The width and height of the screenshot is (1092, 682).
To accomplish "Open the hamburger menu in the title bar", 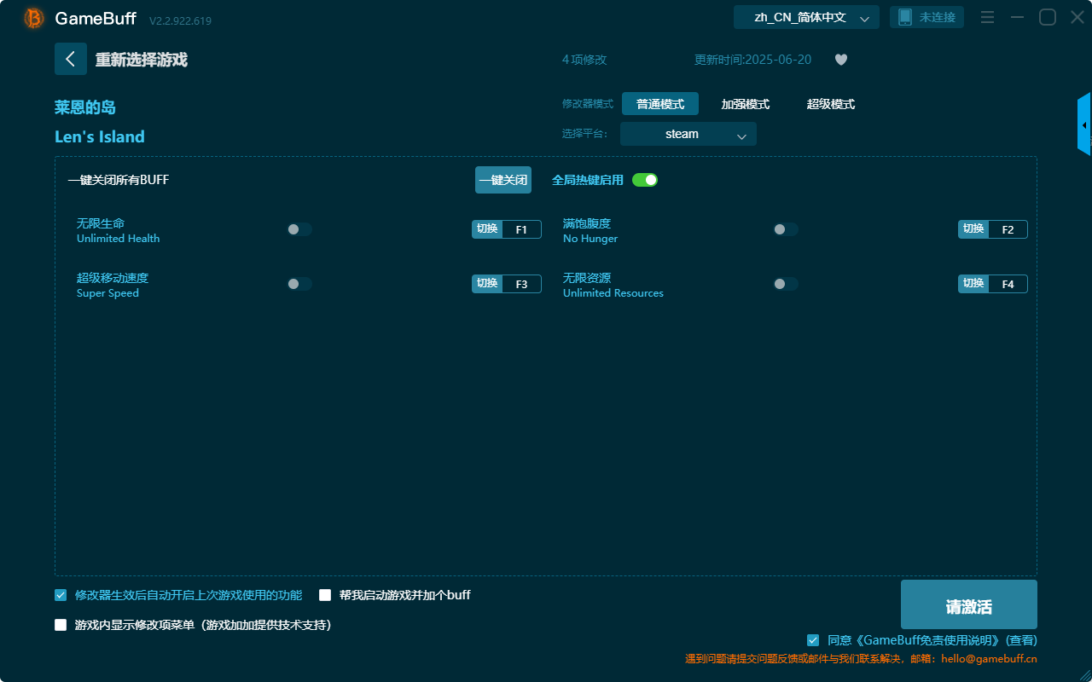I will coord(987,17).
